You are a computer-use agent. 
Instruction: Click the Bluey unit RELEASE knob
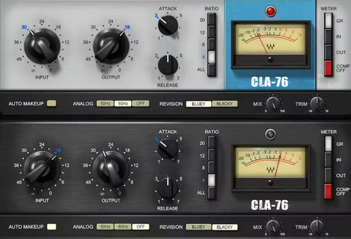click(168, 65)
